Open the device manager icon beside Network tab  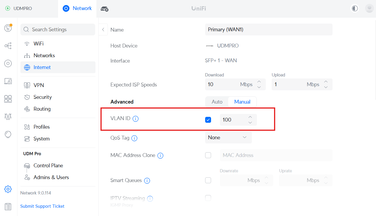click(105, 9)
